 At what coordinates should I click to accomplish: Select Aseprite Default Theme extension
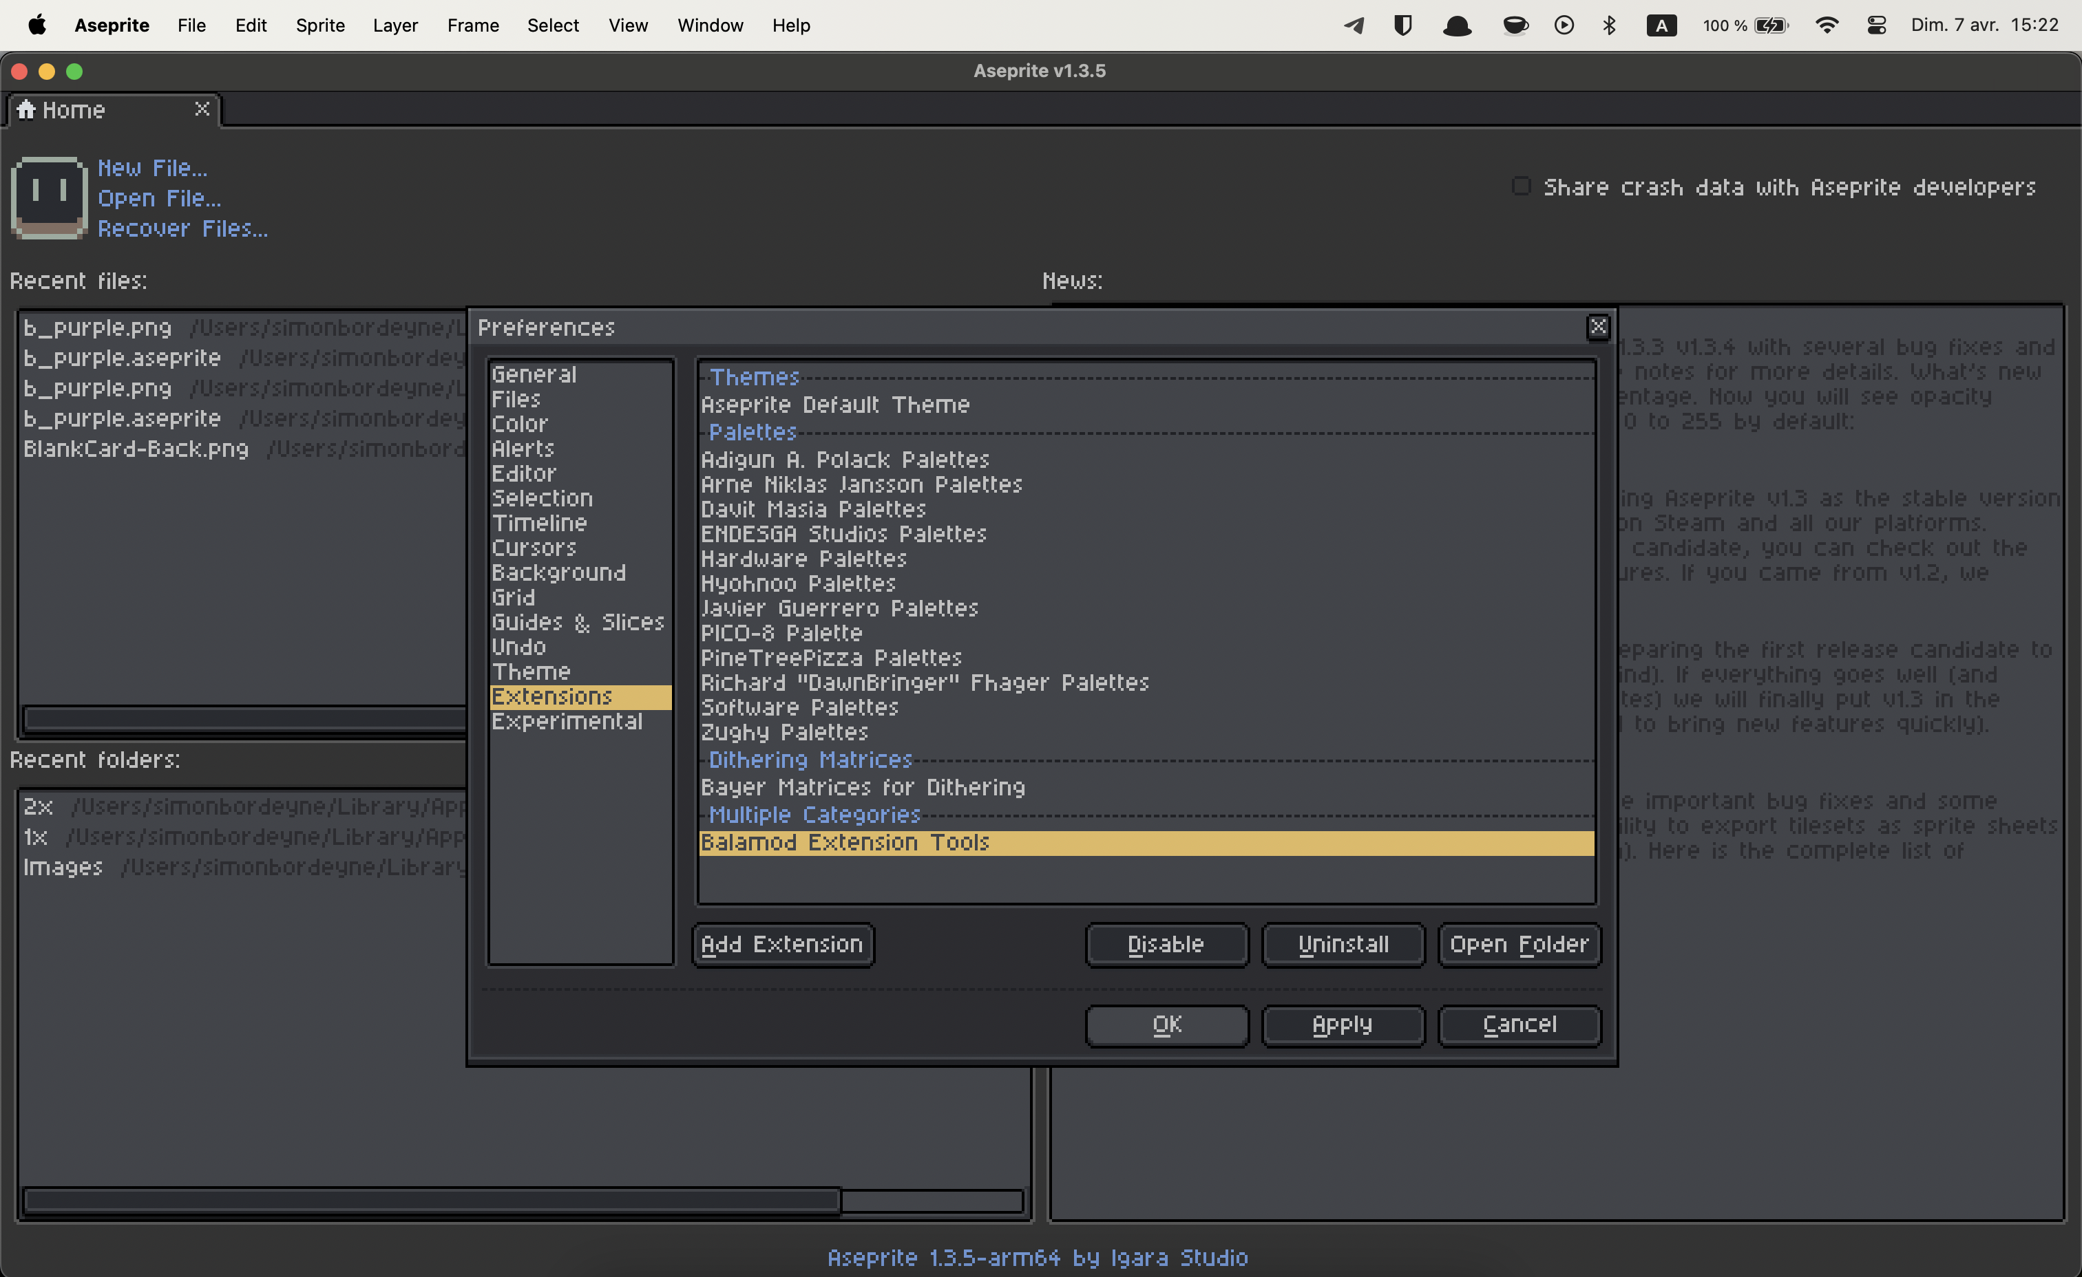(x=1146, y=405)
